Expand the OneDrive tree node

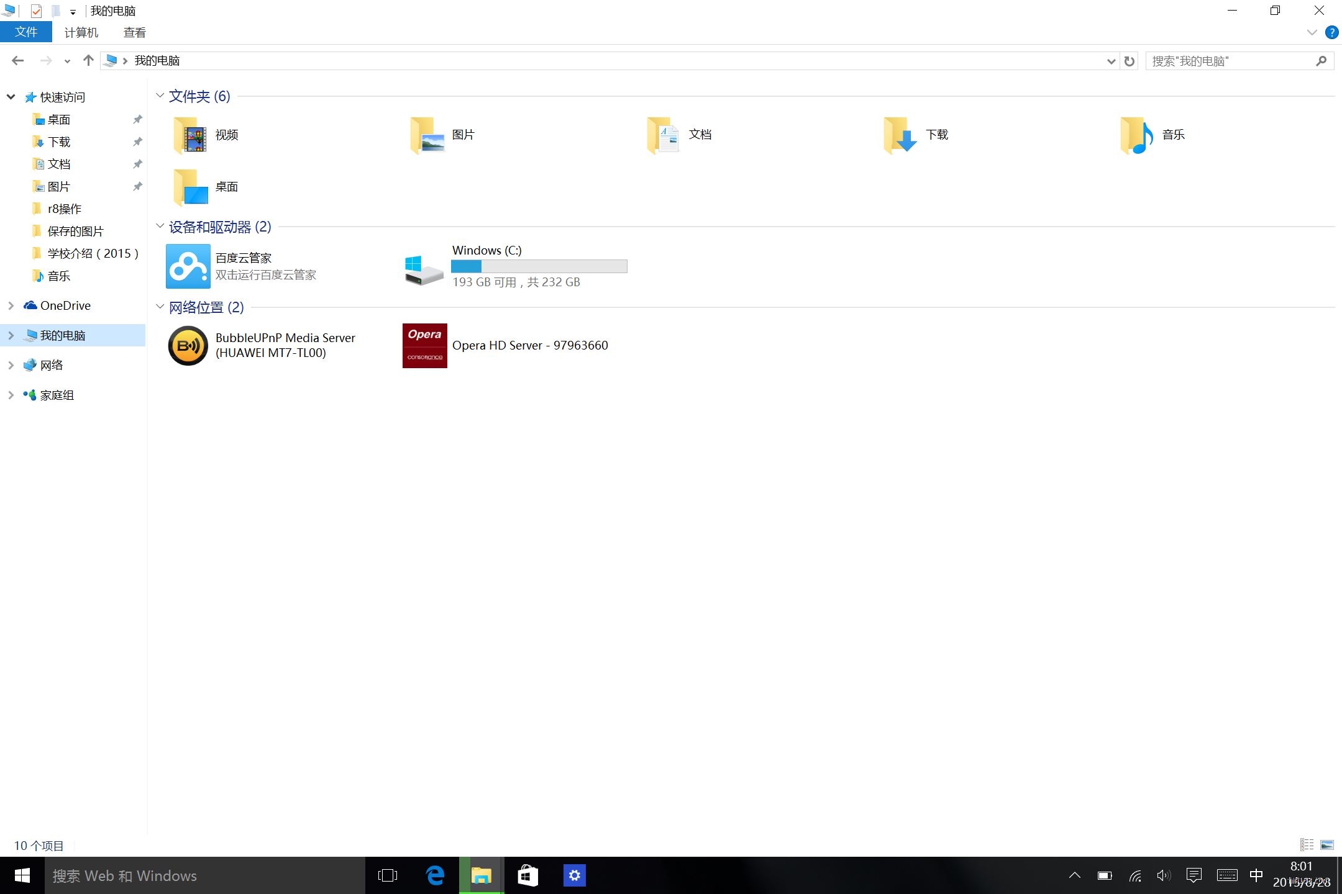(x=11, y=305)
